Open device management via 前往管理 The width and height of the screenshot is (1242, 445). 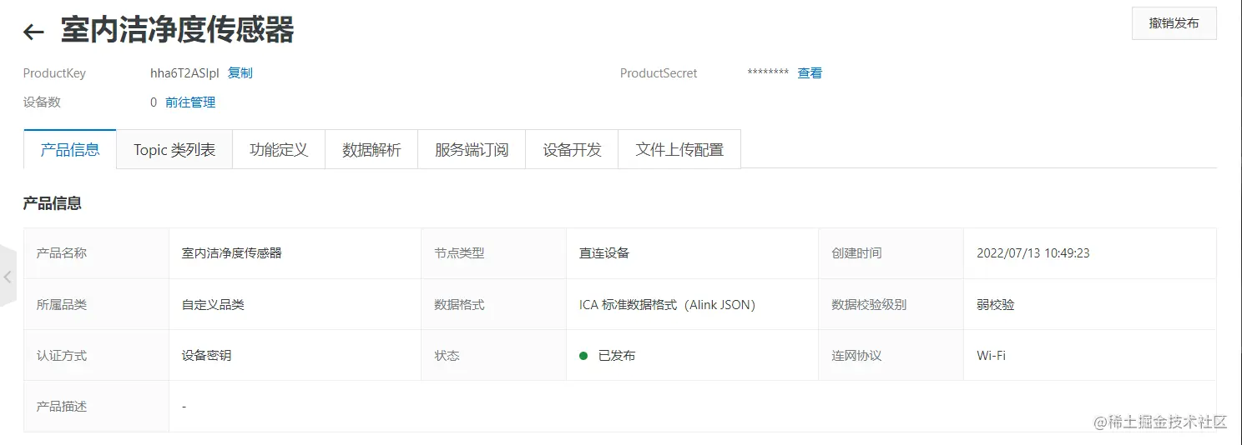(190, 102)
